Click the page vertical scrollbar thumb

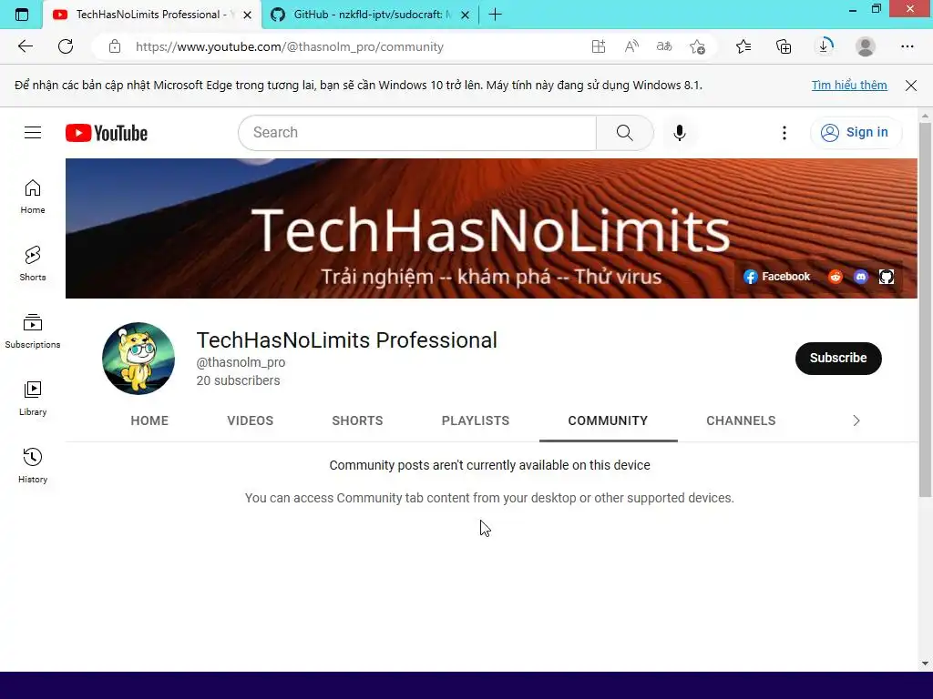pyautogui.click(x=925, y=309)
